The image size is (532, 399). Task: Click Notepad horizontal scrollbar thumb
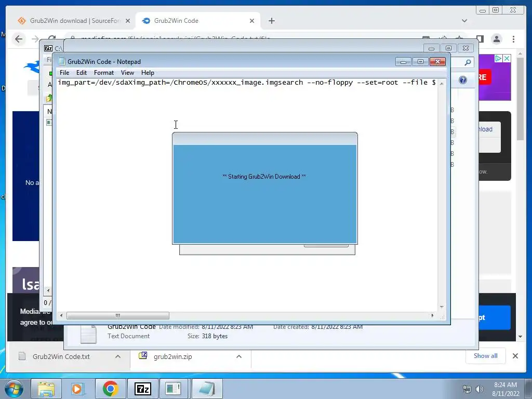pyautogui.click(x=118, y=315)
